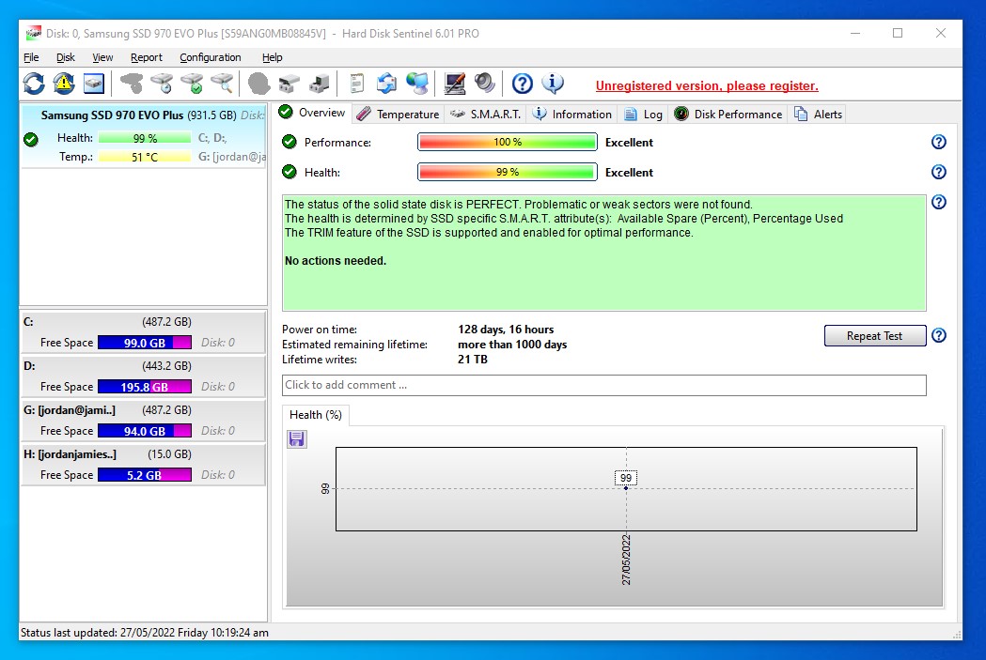Open the Disk menu
The image size is (986, 660).
coord(66,57)
